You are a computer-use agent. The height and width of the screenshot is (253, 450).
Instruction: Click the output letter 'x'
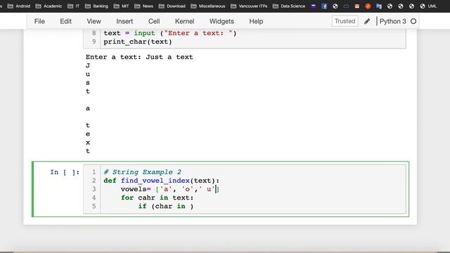88,143
